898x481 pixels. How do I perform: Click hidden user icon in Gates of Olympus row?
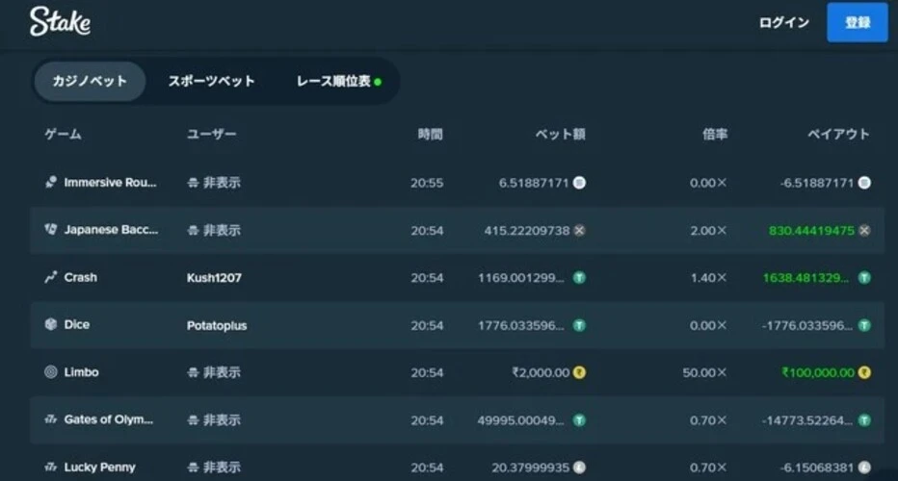click(x=193, y=419)
